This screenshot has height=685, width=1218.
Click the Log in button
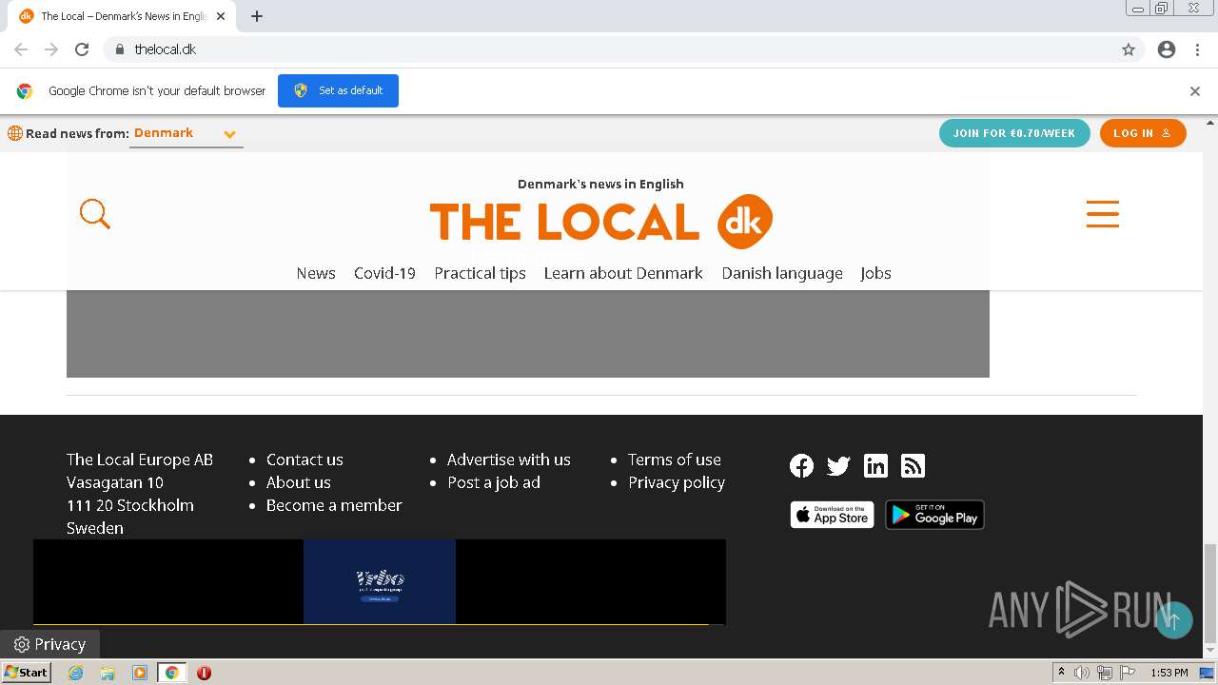(x=1143, y=133)
